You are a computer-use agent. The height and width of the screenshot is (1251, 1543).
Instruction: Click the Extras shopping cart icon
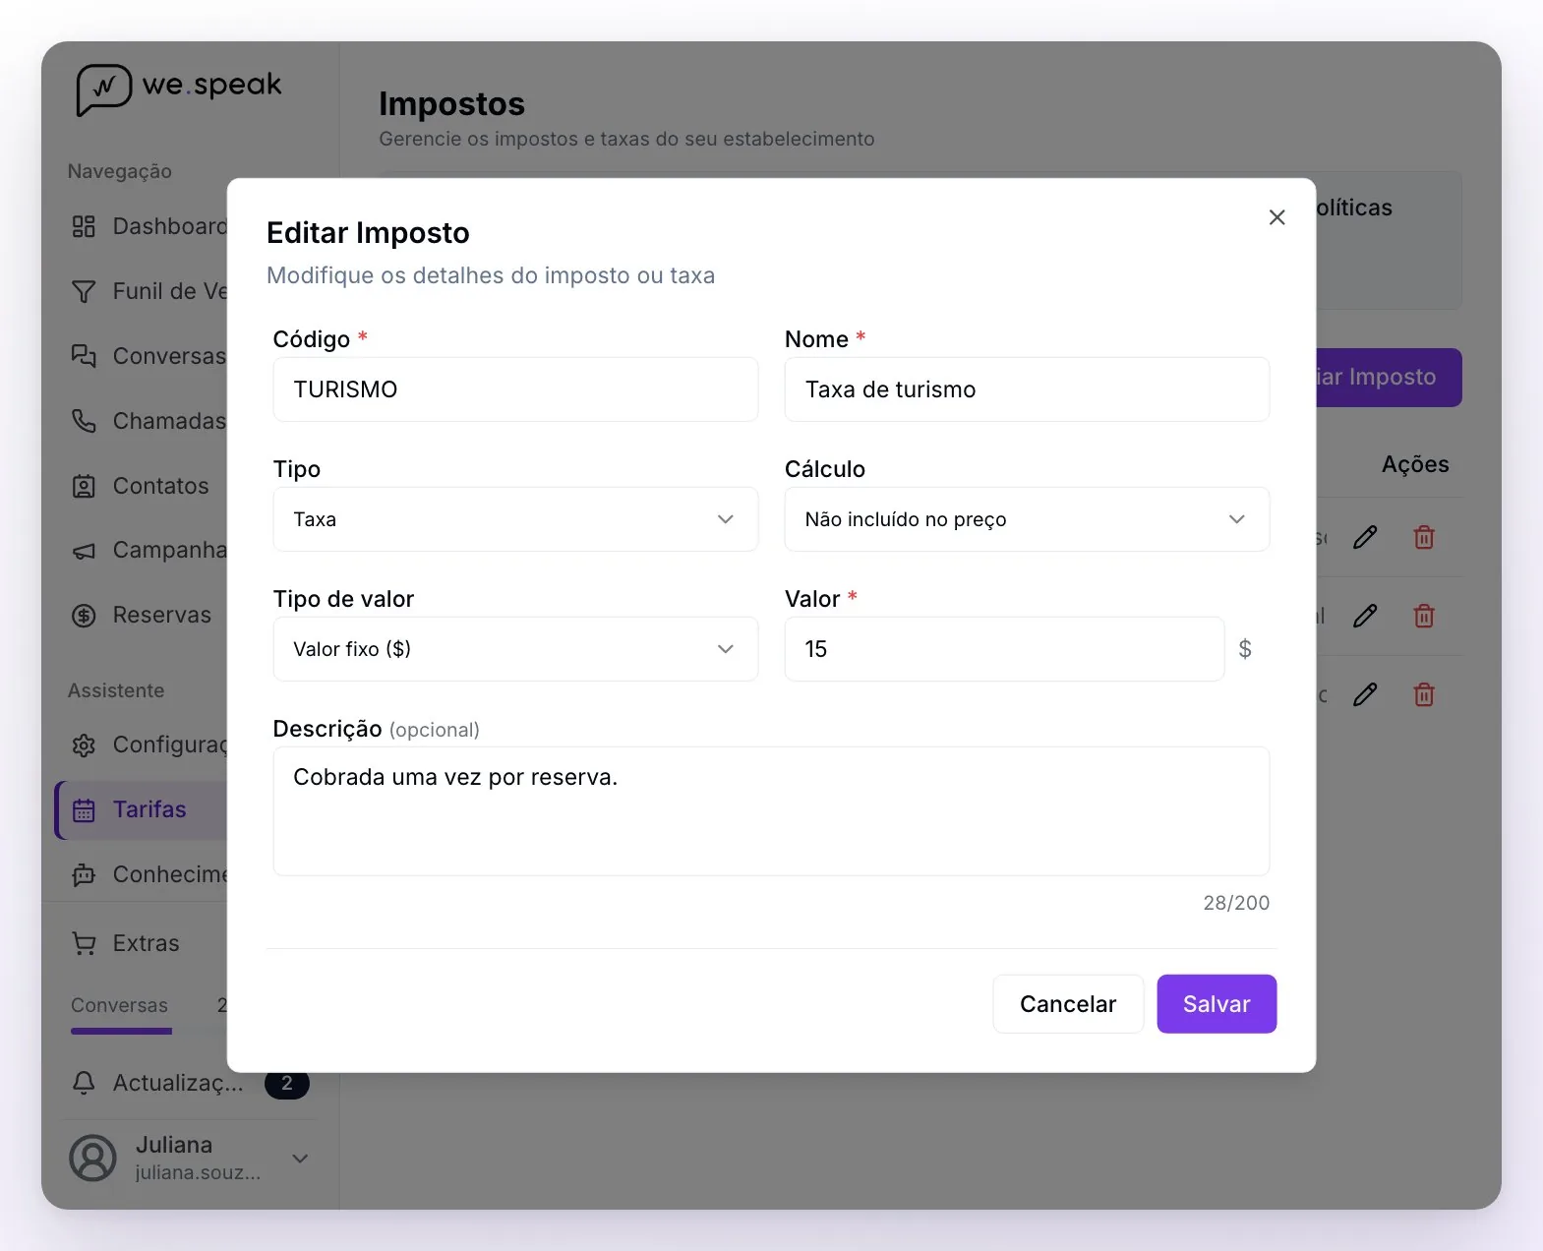click(84, 944)
